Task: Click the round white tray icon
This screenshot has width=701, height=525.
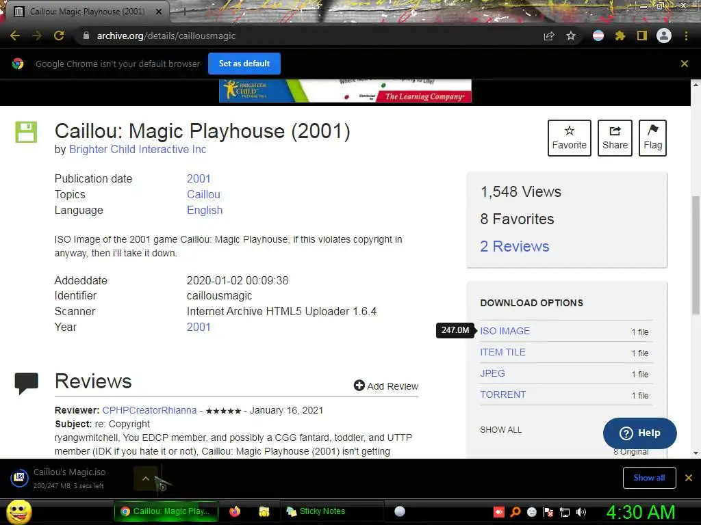Action: tap(532, 512)
